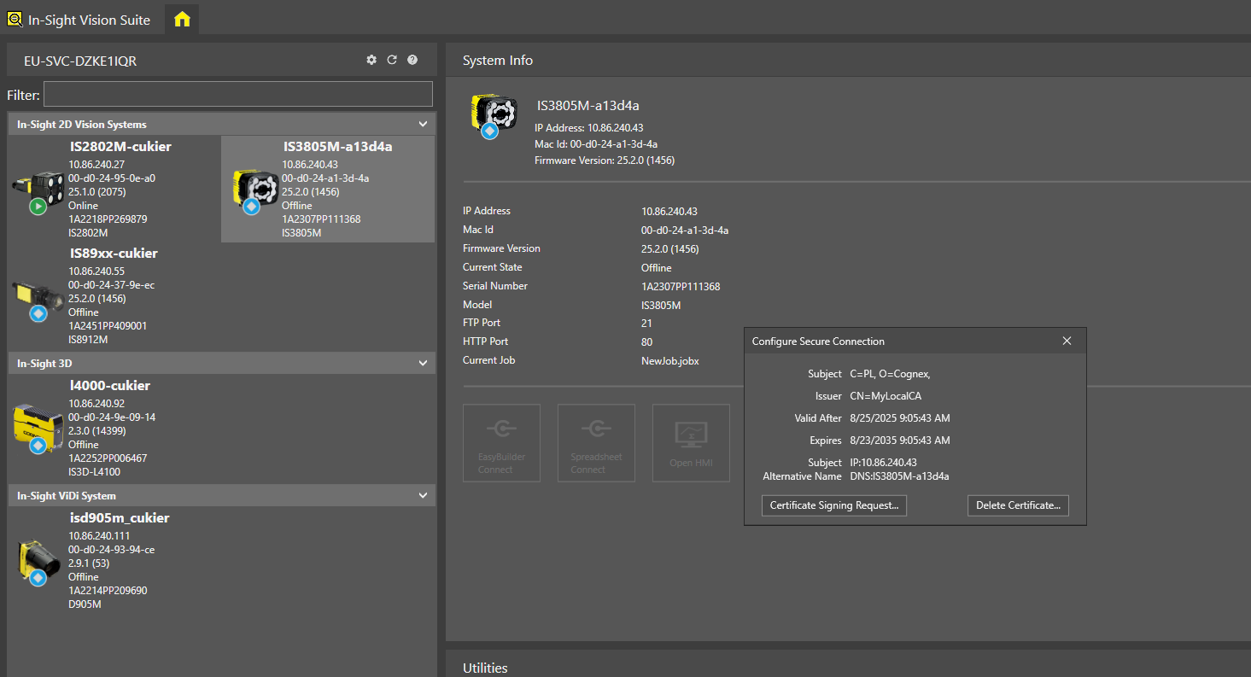
Task: Click the In-Sight Vision Suite logo icon
Action: 15,19
